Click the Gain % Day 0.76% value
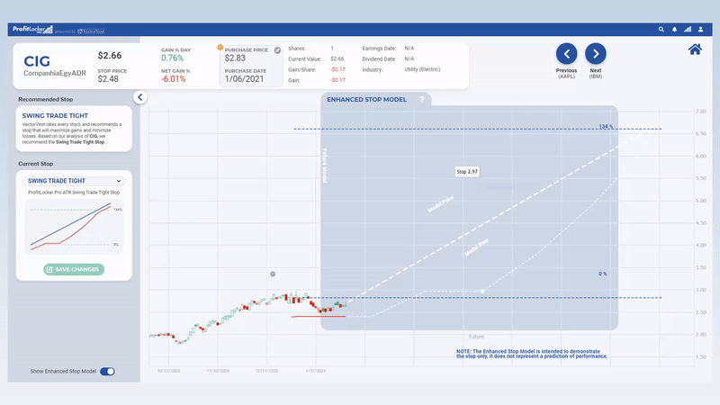The image size is (720, 405). [172, 58]
